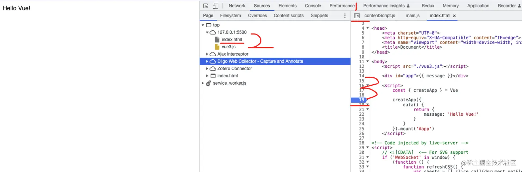Expand the bottom index.html frame node
Viewport: 522px width, 172px height.
(x=207, y=76)
